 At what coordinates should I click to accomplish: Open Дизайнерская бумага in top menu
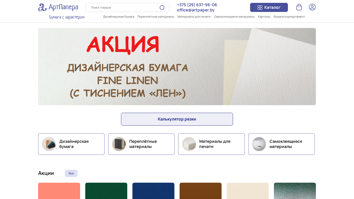[119, 17]
